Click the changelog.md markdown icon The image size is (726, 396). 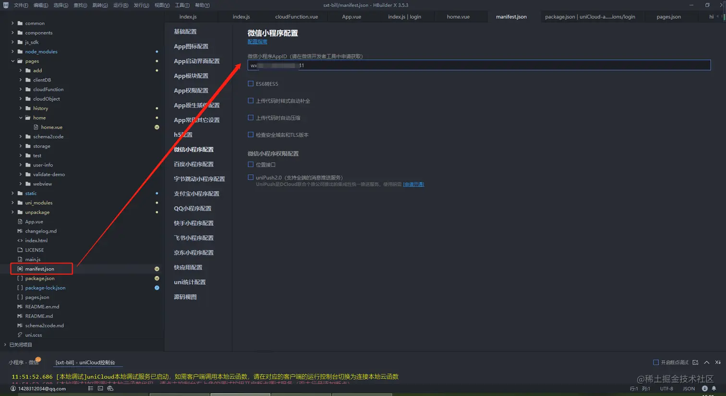coord(20,231)
